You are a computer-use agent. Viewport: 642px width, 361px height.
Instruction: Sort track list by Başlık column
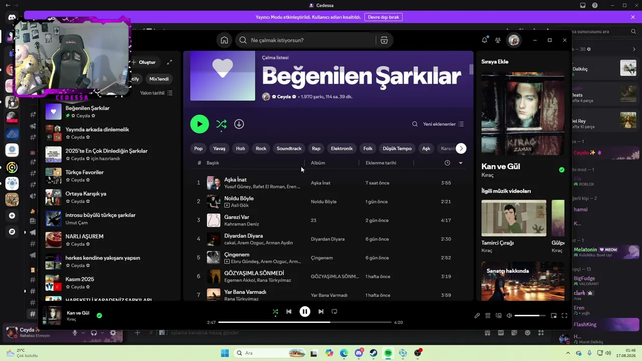[x=213, y=163]
